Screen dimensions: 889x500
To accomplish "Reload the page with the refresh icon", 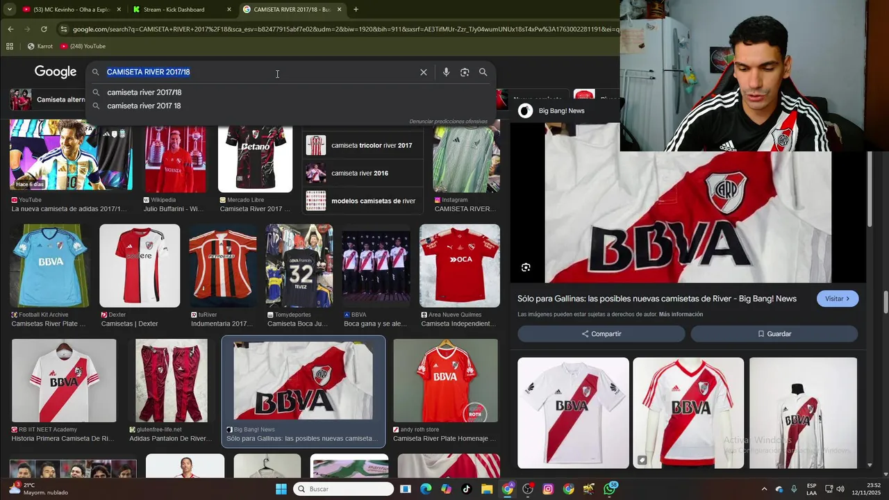I will point(44,29).
